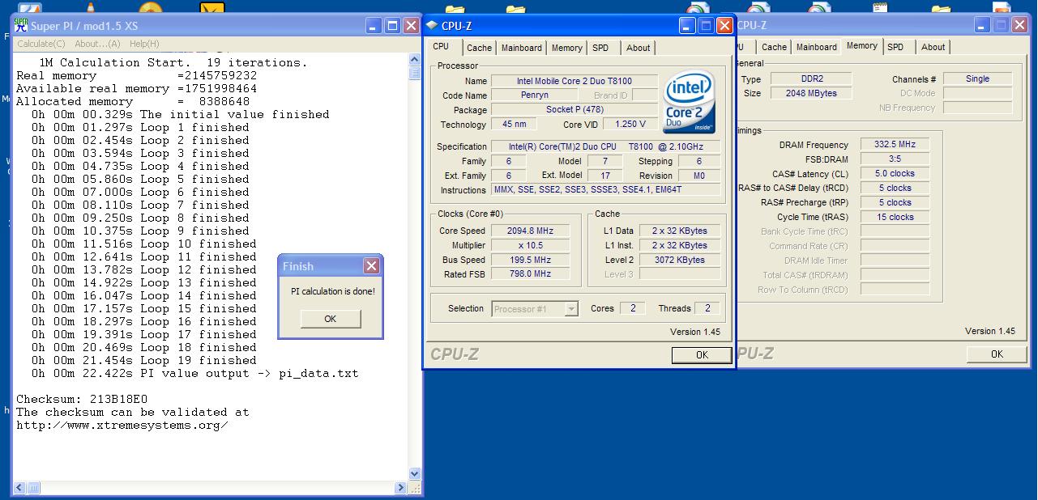Click OK in the background CPU-Z Memory window
The image size is (1038, 500).
(x=997, y=354)
